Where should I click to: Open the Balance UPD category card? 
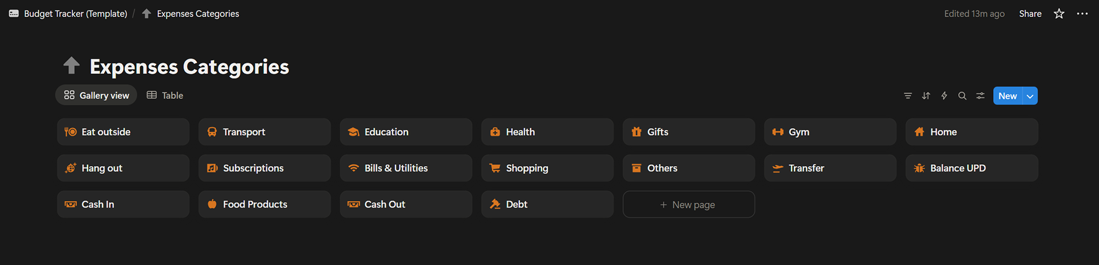[971, 168]
